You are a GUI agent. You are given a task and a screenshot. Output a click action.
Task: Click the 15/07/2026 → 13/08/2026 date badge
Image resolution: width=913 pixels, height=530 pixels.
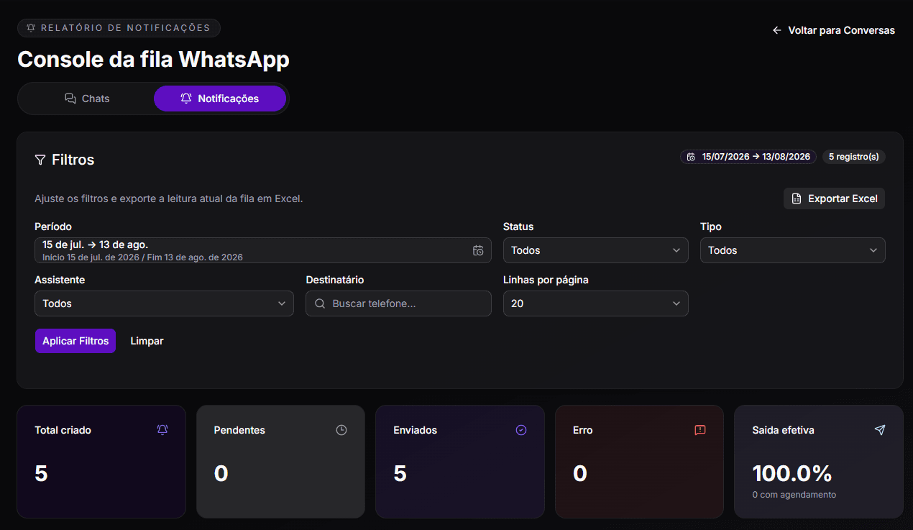[x=748, y=157]
